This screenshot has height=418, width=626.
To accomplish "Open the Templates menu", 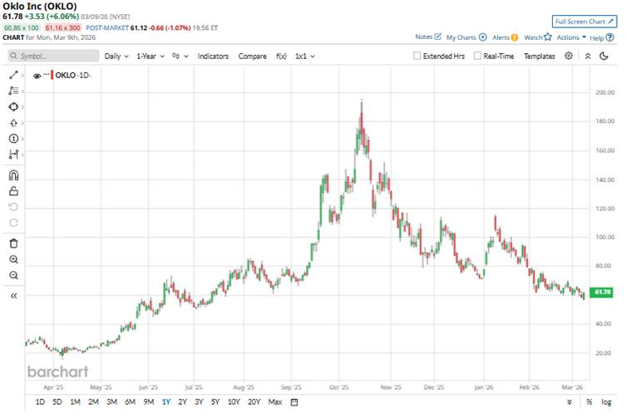I will (x=540, y=57).
